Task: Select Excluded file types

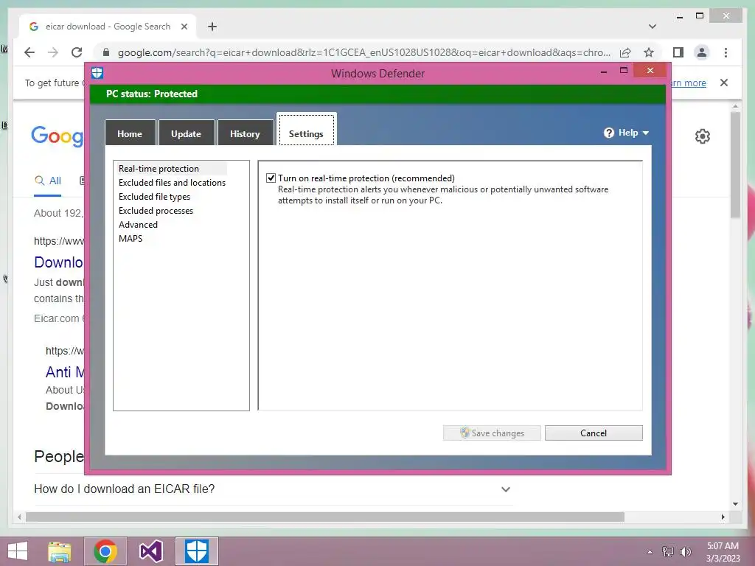Action: (x=155, y=196)
